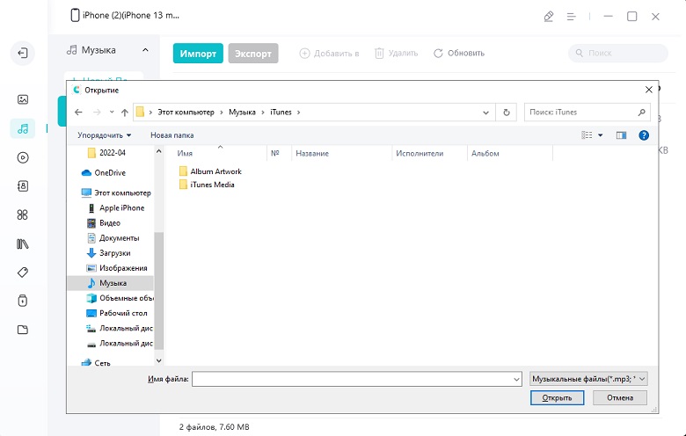Open the Videos section icon in the sidebar
The height and width of the screenshot is (436, 686).
pos(23,157)
